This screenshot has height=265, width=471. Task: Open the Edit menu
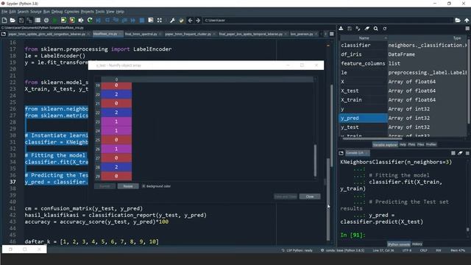(x=13, y=12)
